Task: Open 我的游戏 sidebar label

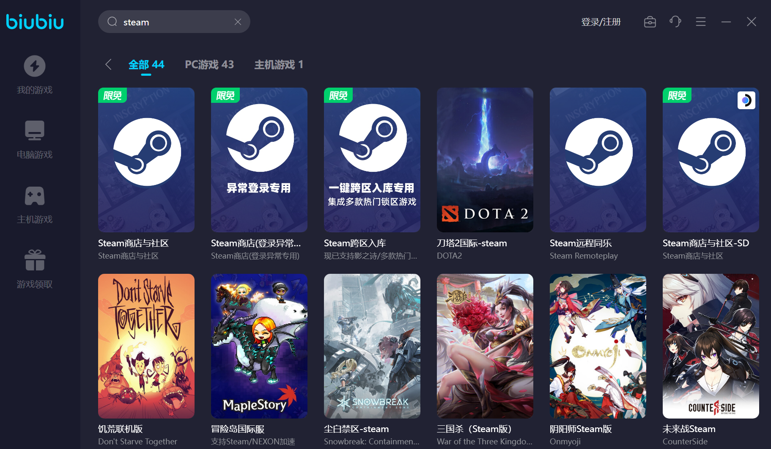Action: pos(35,90)
